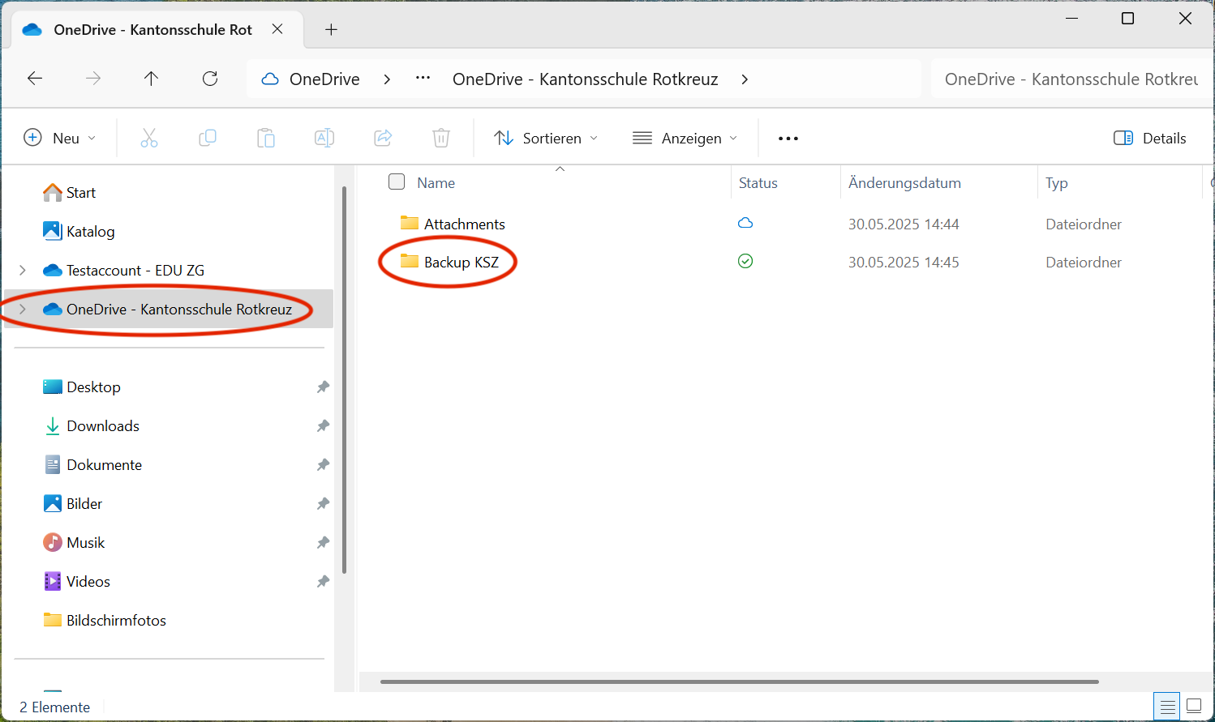Sort by the Typ column header
The image size is (1215, 722).
coord(1057,183)
